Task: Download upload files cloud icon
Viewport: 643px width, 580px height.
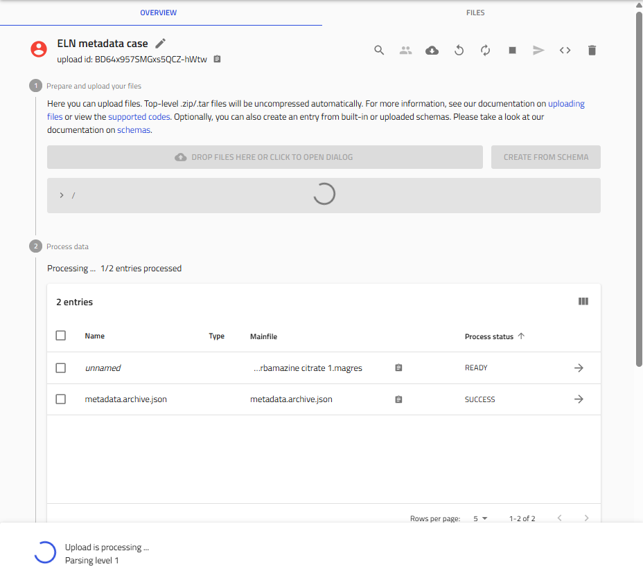Action: point(432,51)
